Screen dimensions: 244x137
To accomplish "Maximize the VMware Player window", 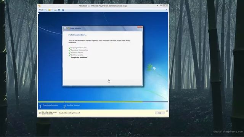I will [161, 5].
